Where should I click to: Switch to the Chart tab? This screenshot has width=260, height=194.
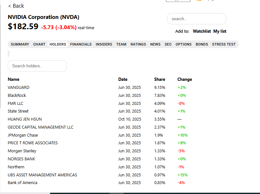click(39, 44)
